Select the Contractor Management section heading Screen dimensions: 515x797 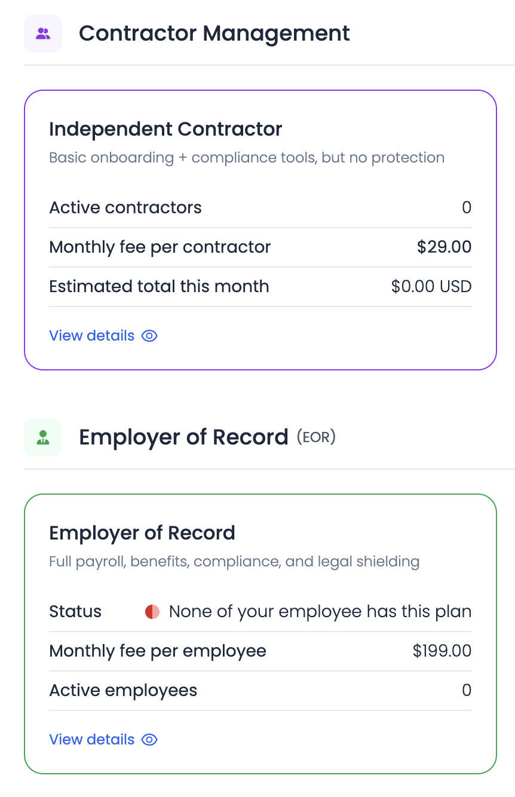(214, 33)
